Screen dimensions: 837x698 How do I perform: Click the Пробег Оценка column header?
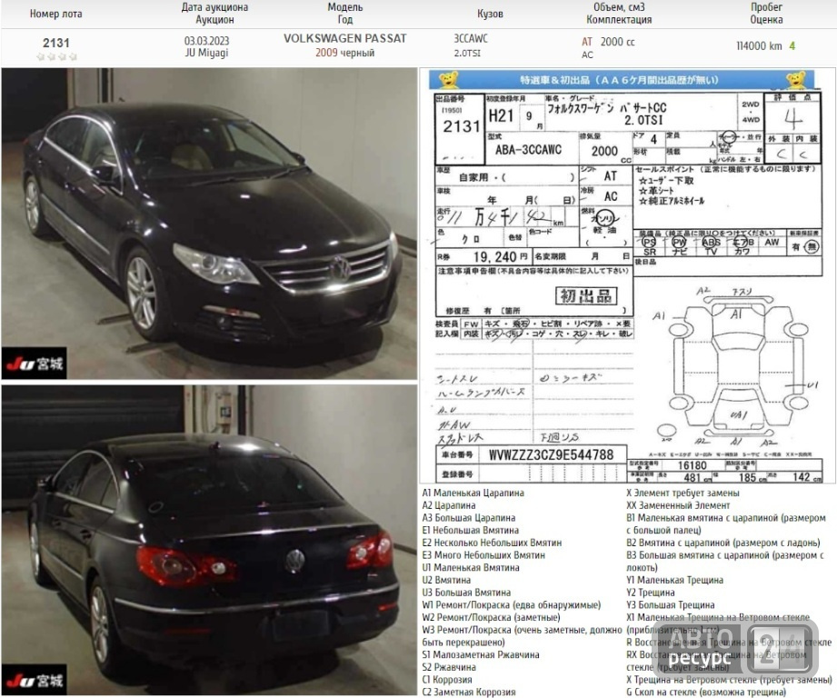766,14
